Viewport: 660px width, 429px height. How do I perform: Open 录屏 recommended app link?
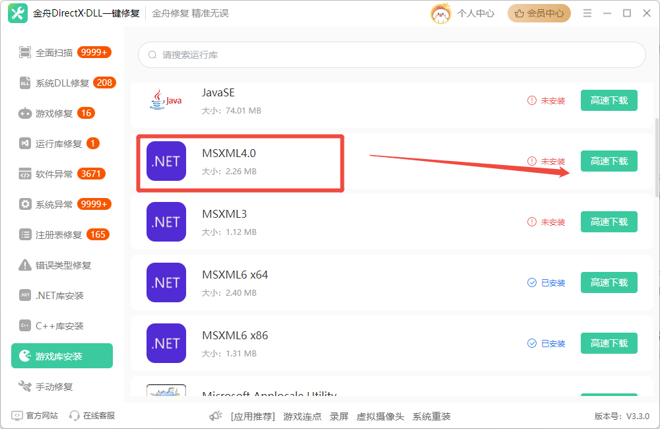pos(339,416)
